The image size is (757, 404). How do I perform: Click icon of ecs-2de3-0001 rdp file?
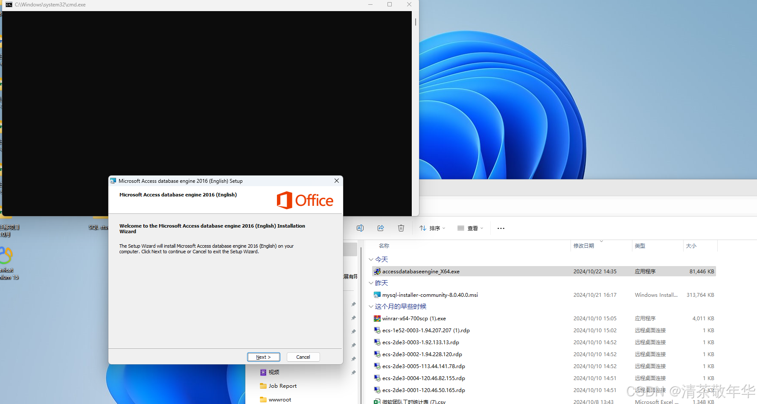tap(377, 390)
